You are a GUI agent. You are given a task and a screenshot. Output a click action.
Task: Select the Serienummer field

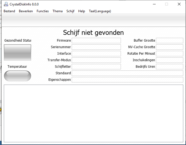click(x=96, y=47)
